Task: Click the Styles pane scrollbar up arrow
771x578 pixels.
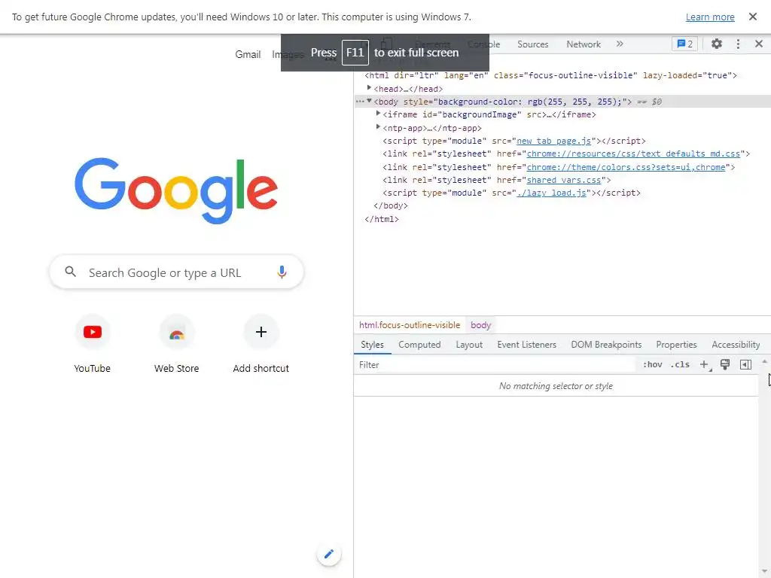Action: (764, 361)
